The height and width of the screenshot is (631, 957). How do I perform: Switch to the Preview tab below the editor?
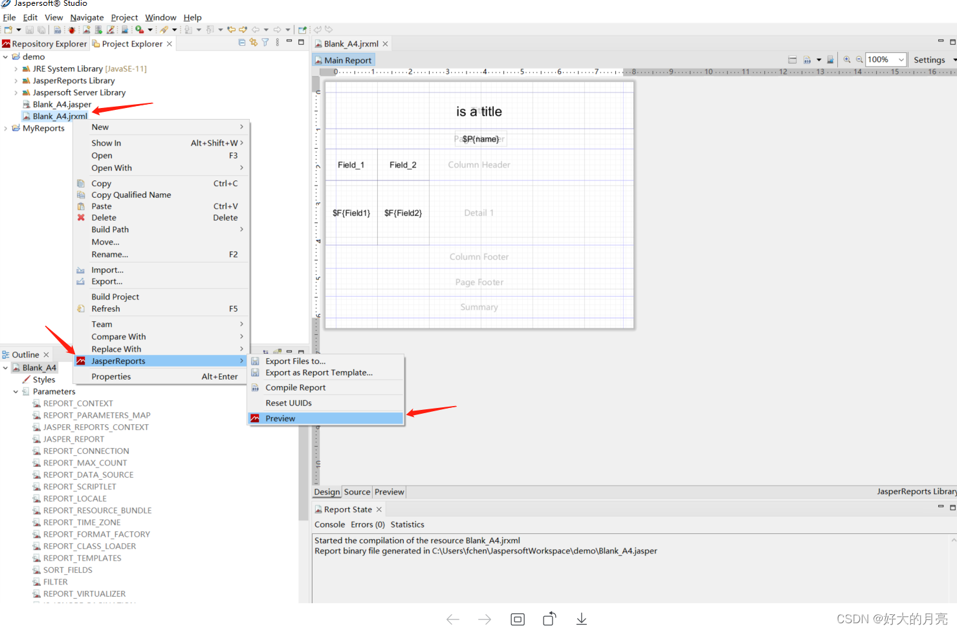(389, 492)
